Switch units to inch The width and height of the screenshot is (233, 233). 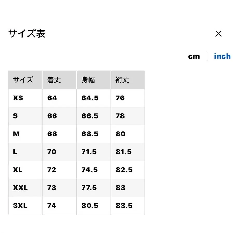pyautogui.click(x=222, y=56)
